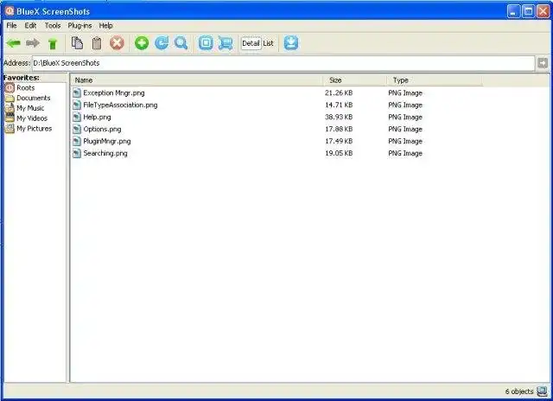
Task: Open the Edit menu
Action: point(30,26)
